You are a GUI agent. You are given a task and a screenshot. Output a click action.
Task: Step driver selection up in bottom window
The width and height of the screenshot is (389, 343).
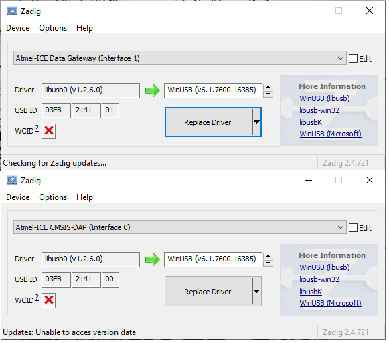268,256
